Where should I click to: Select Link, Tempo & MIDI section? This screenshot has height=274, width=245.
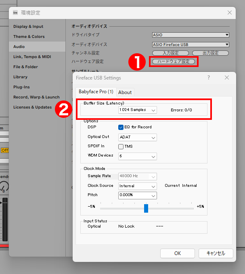(x=32, y=57)
